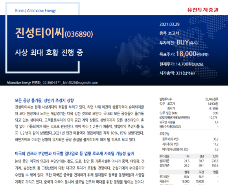Click the 주가상승 table header

click(164, 156)
